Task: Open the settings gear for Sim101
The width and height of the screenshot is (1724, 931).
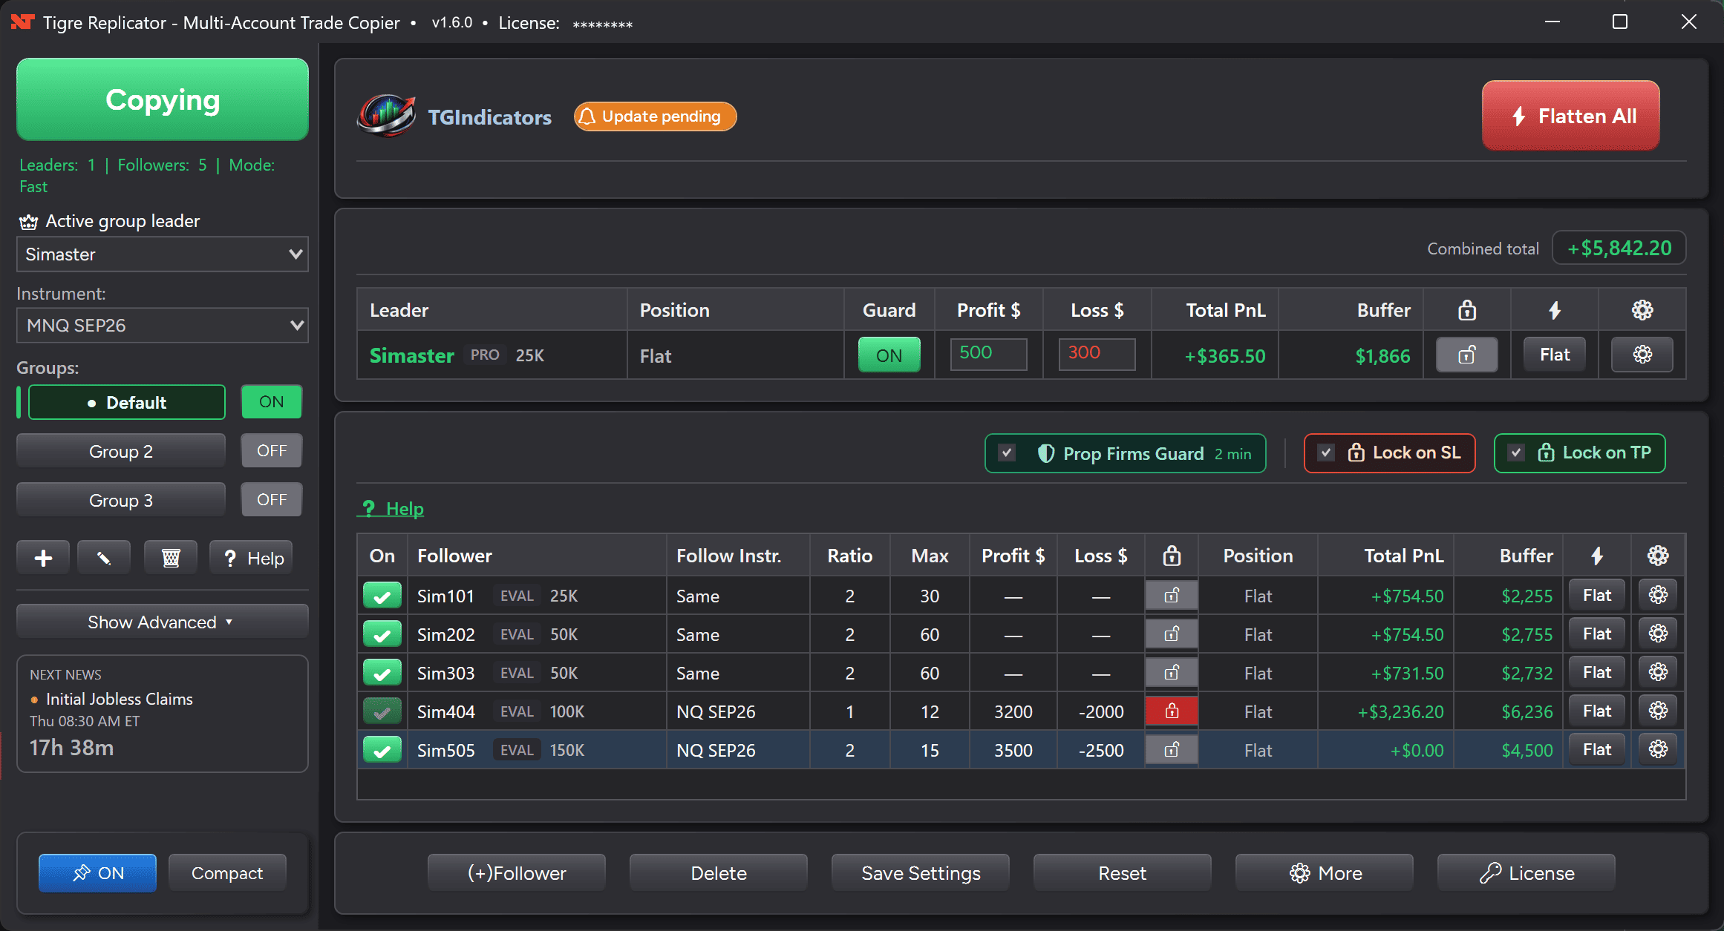Action: 1658,595
